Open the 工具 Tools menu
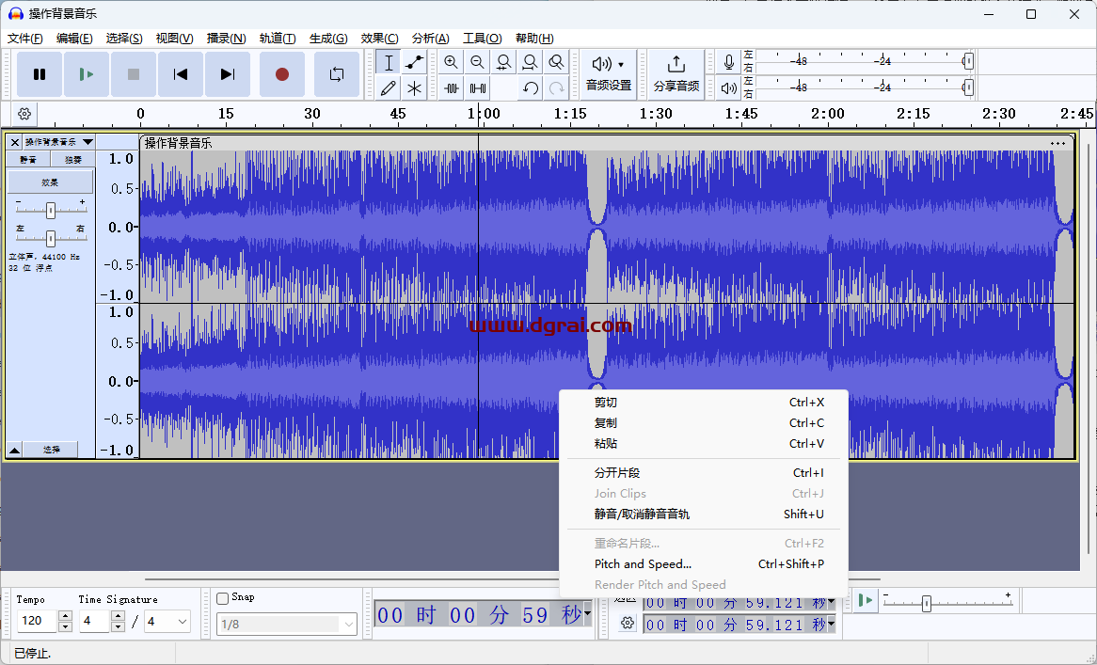1097x665 pixels. (x=482, y=39)
